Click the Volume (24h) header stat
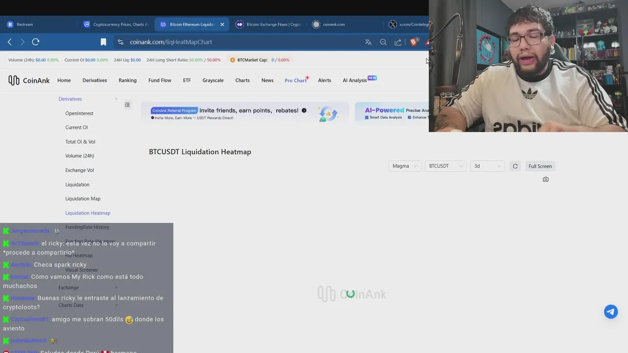 click(33, 60)
